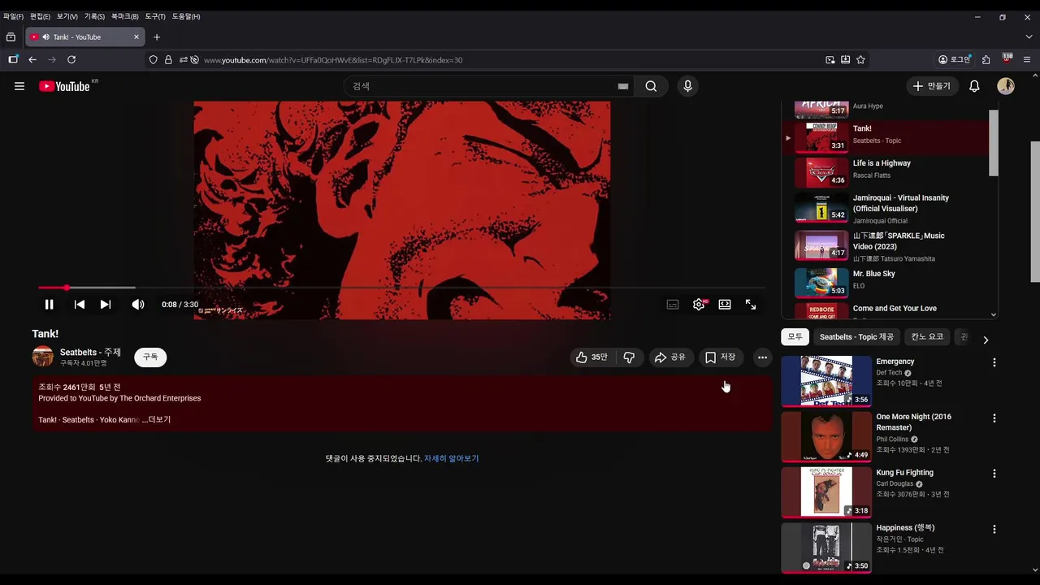
Task: List all tabs with the dropdown chevron
Action: click(x=1029, y=37)
